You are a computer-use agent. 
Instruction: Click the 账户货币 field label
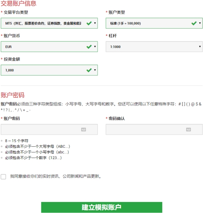(12, 36)
